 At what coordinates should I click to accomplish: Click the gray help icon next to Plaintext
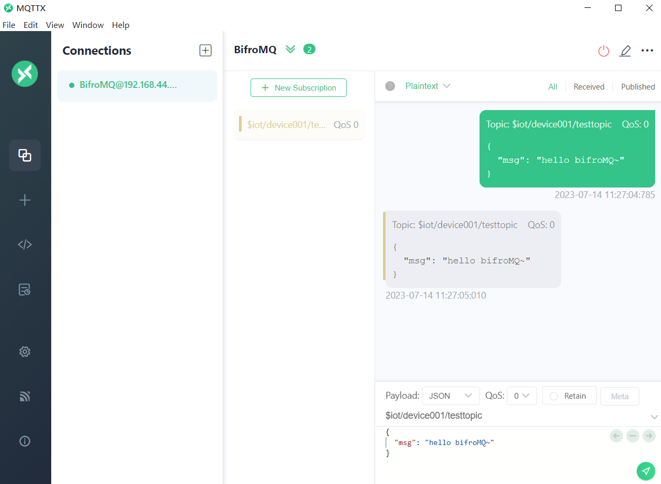pyautogui.click(x=390, y=86)
